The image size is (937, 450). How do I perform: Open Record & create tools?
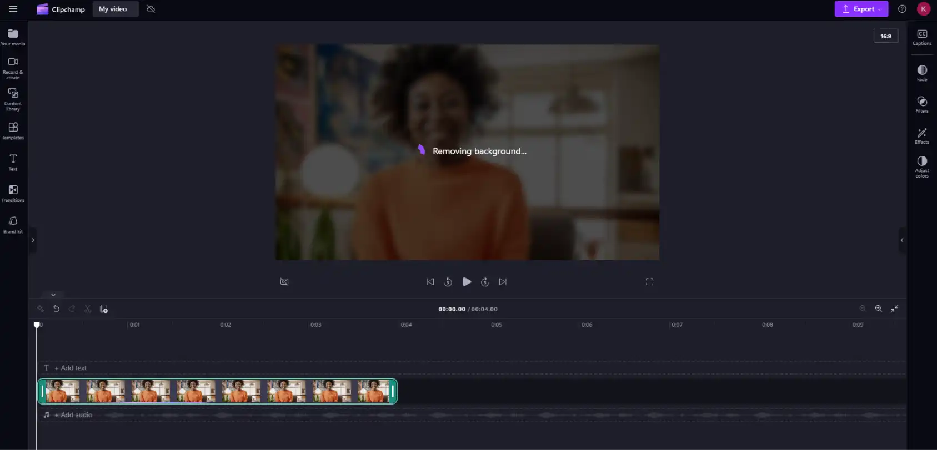click(x=13, y=68)
